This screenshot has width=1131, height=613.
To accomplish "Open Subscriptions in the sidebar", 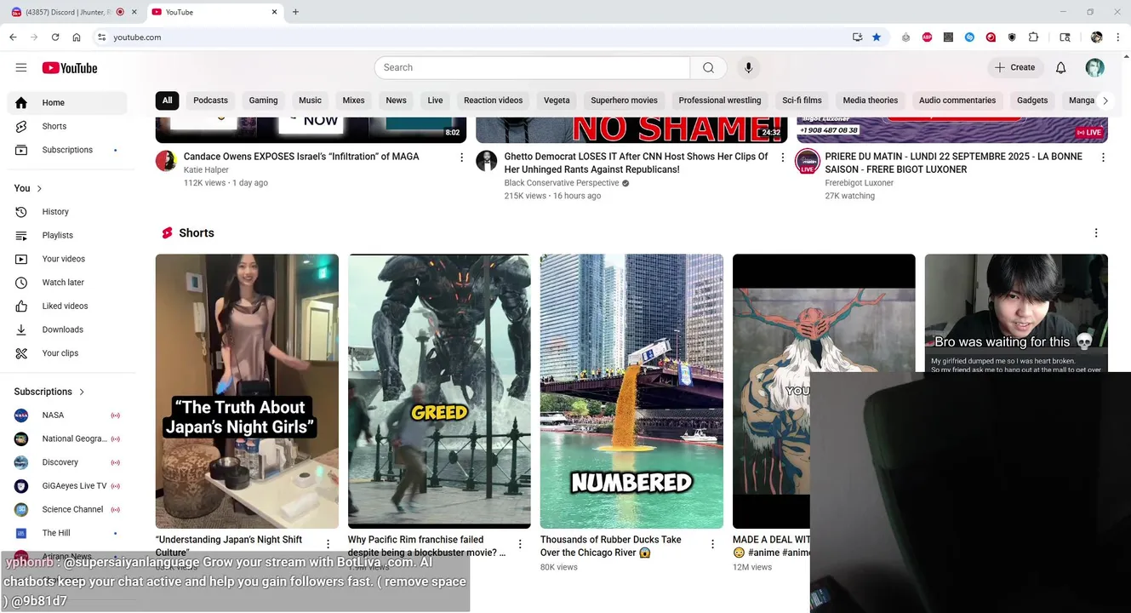I will coord(67,150).
